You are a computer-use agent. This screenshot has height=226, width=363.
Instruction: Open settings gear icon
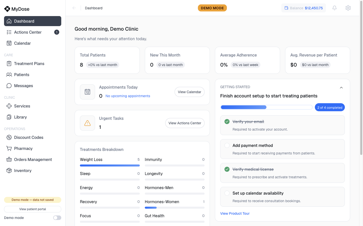348,8
